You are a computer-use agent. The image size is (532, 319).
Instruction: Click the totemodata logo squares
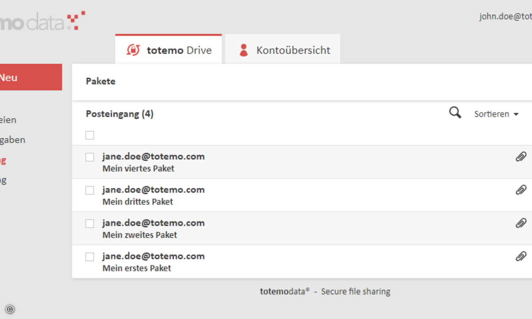pyautogui.click(x=76, y=20)
